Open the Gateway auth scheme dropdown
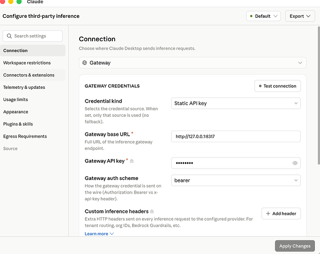This screenshot has height=254, width=320. (x=236, y=180)
